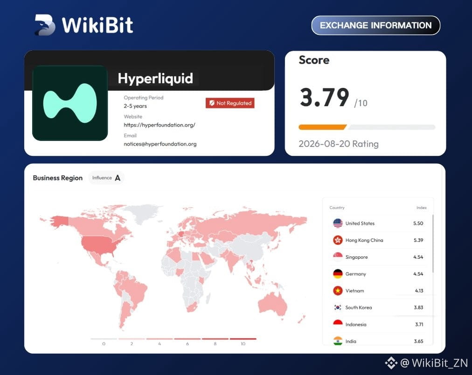Click the 5.50 index value
The width and height of the screenshot is (472, 375).
[418, 223]
